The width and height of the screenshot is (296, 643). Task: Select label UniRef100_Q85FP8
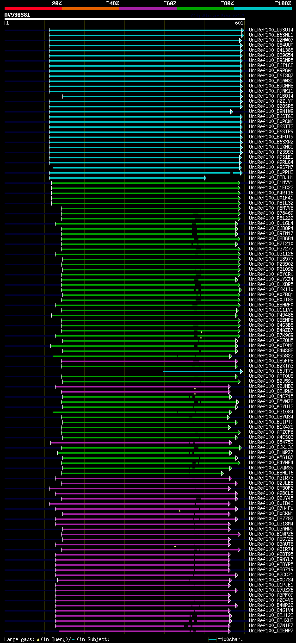(x=271, y=361)
